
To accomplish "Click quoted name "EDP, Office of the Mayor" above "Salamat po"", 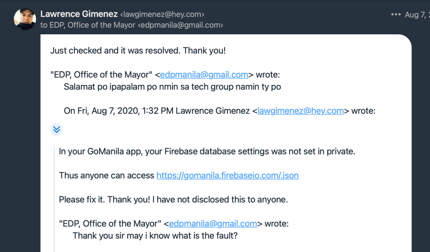I will tap(101, 75).
